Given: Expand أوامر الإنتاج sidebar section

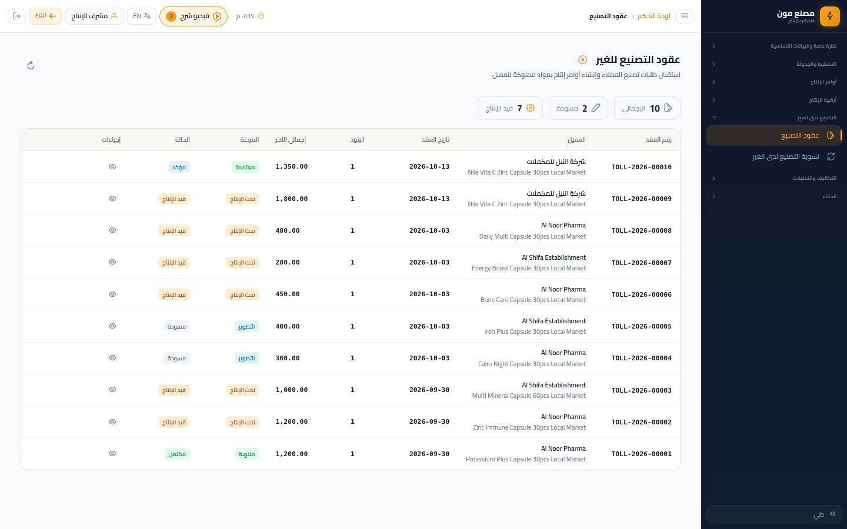Looking at the screenshot, I should pos(774,82).
